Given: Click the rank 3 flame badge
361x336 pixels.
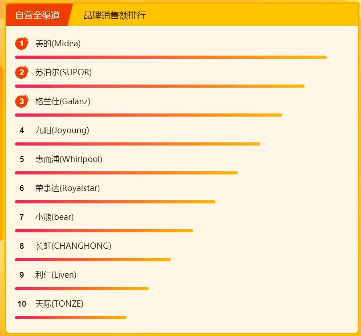Looking at the screenshot, I should point(21,101).
